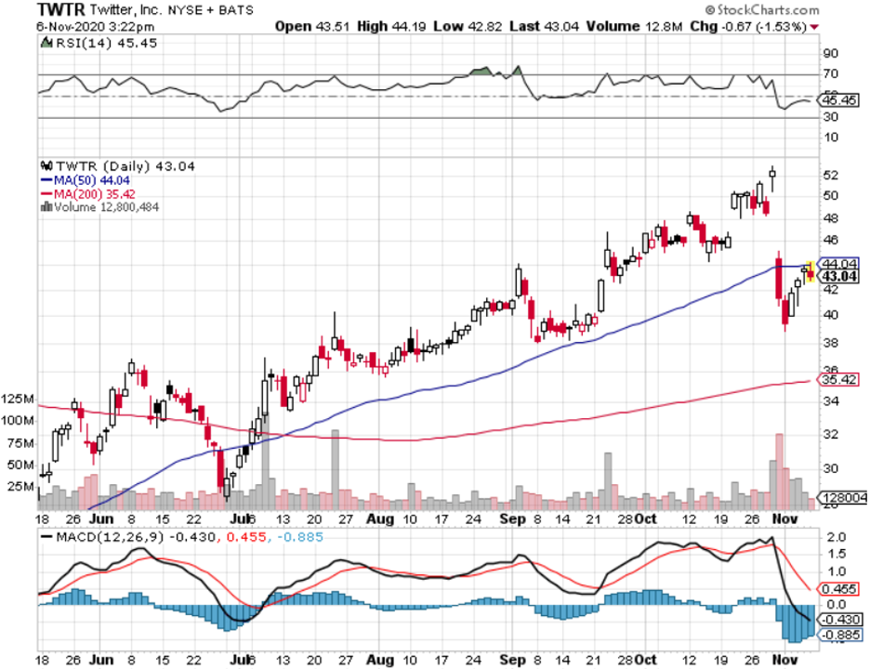The width and height of the screenshot is (870, 669).
Task: Click the Volume 12.8M header value
Action: click(x=634, y=27)
